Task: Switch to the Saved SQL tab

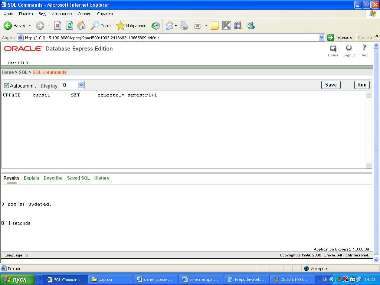Action: point(78,178)
